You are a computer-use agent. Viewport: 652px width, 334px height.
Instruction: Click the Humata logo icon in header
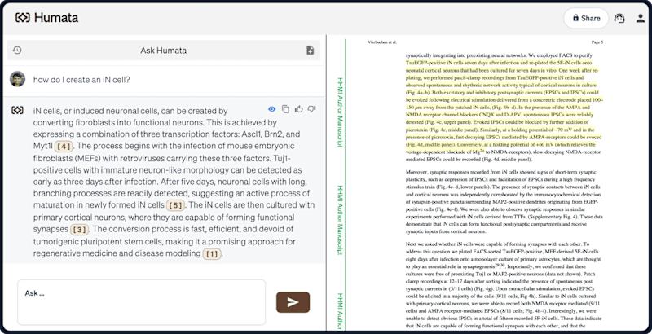[23, 18]
